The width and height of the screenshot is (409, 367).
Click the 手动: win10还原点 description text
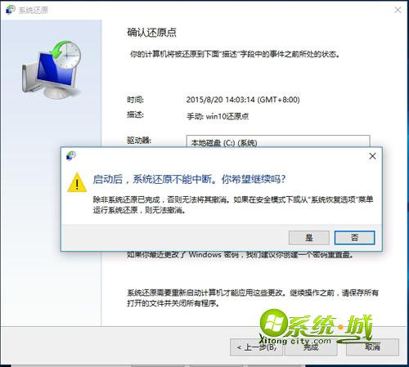218,117
